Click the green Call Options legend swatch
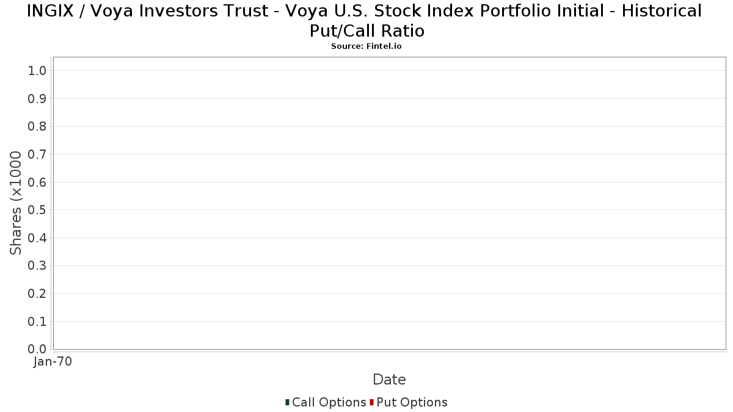The width and height of the screenshot is (733, 412). (x=287, y=402)
